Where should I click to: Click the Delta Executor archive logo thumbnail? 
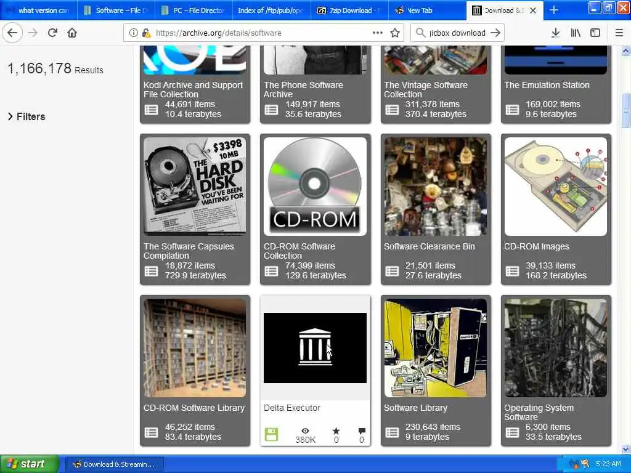point(315,348)
